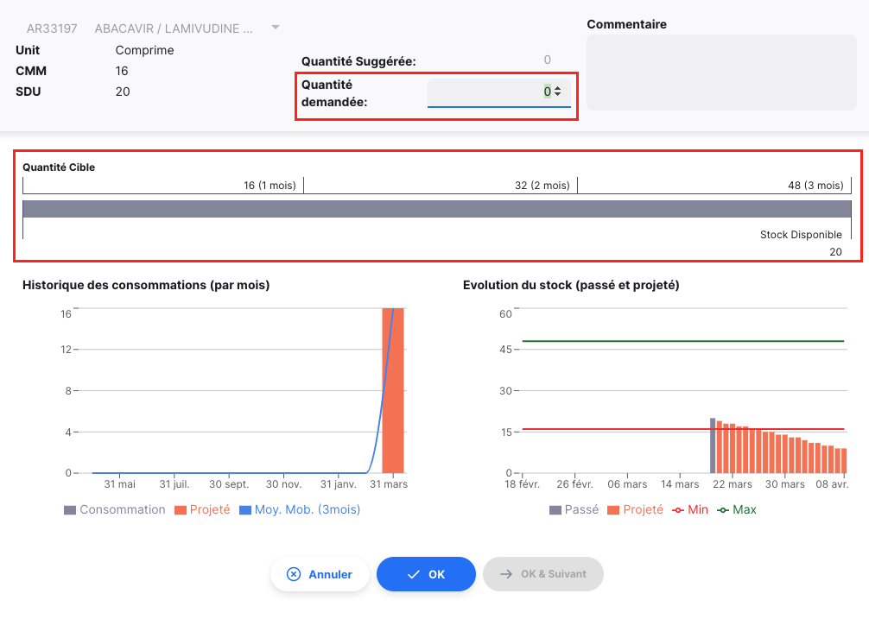Image resolution: width=869 pixels, height=619 pixels.
Task: Click the grey Quantité Cible progress bar
Action: 437,209
